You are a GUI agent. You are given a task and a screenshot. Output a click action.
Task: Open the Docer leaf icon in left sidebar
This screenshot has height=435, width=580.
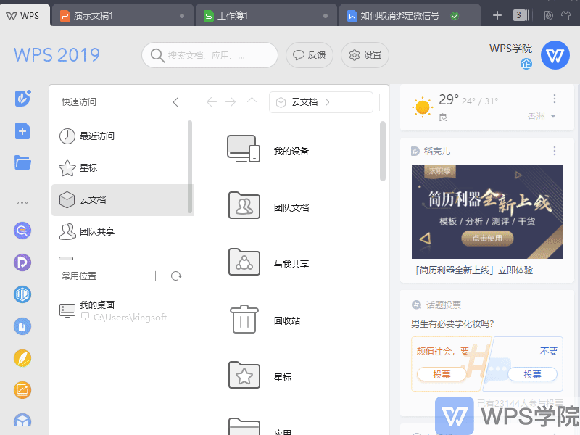coord(22,99)
